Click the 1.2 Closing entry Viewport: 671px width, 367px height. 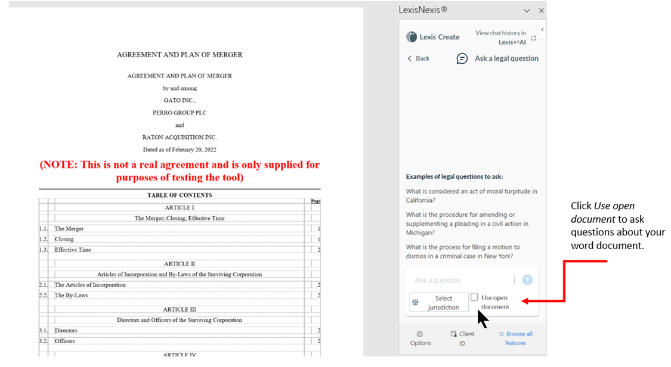pyautogui.click(x=64, y=240)
